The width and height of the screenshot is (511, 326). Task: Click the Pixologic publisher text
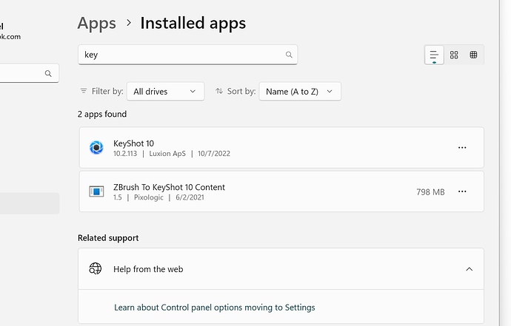[149, 197]
